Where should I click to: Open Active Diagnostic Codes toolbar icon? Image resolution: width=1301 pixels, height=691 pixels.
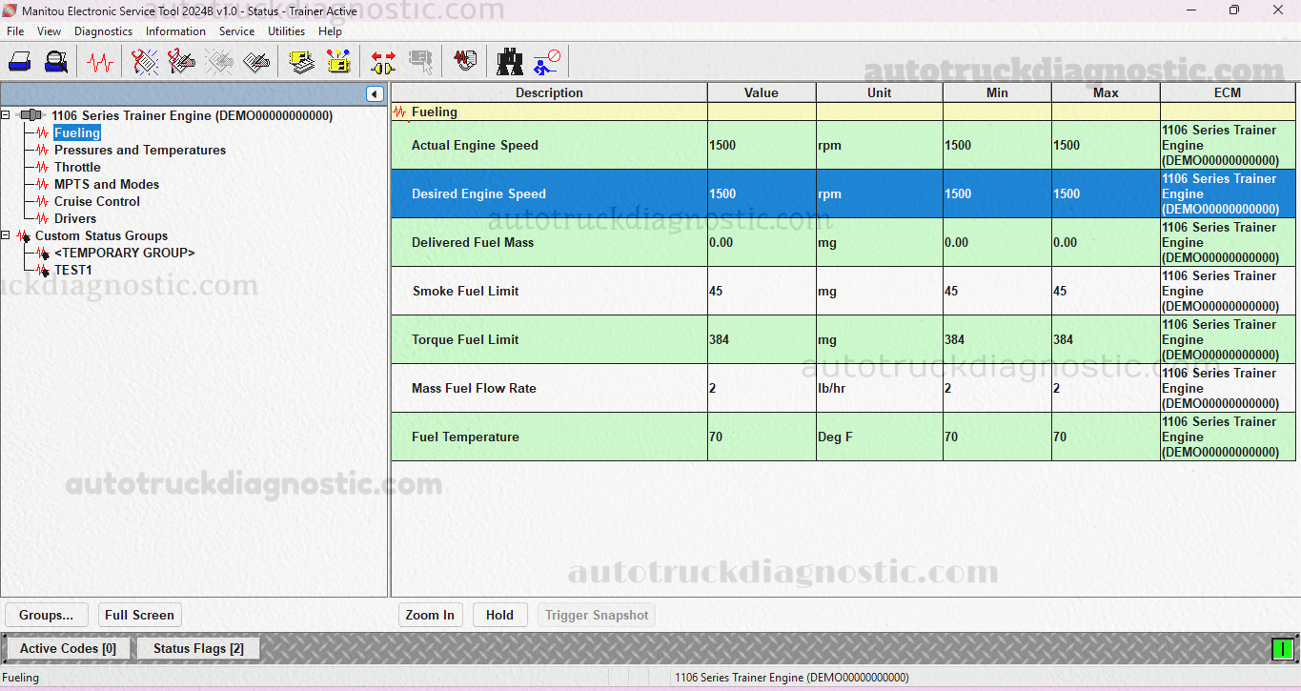[x=145, y=62]
